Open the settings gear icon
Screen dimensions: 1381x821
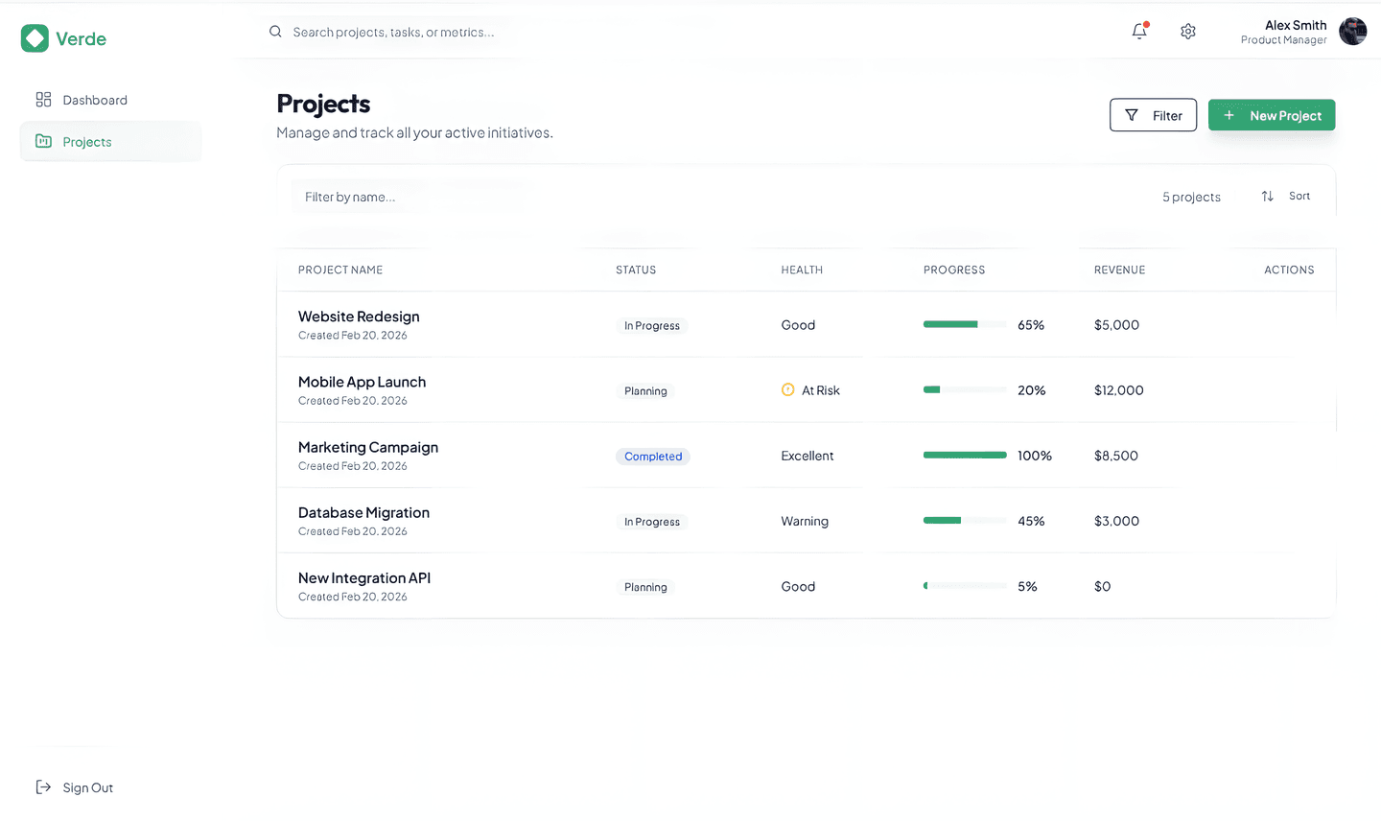pos(1187,31)
